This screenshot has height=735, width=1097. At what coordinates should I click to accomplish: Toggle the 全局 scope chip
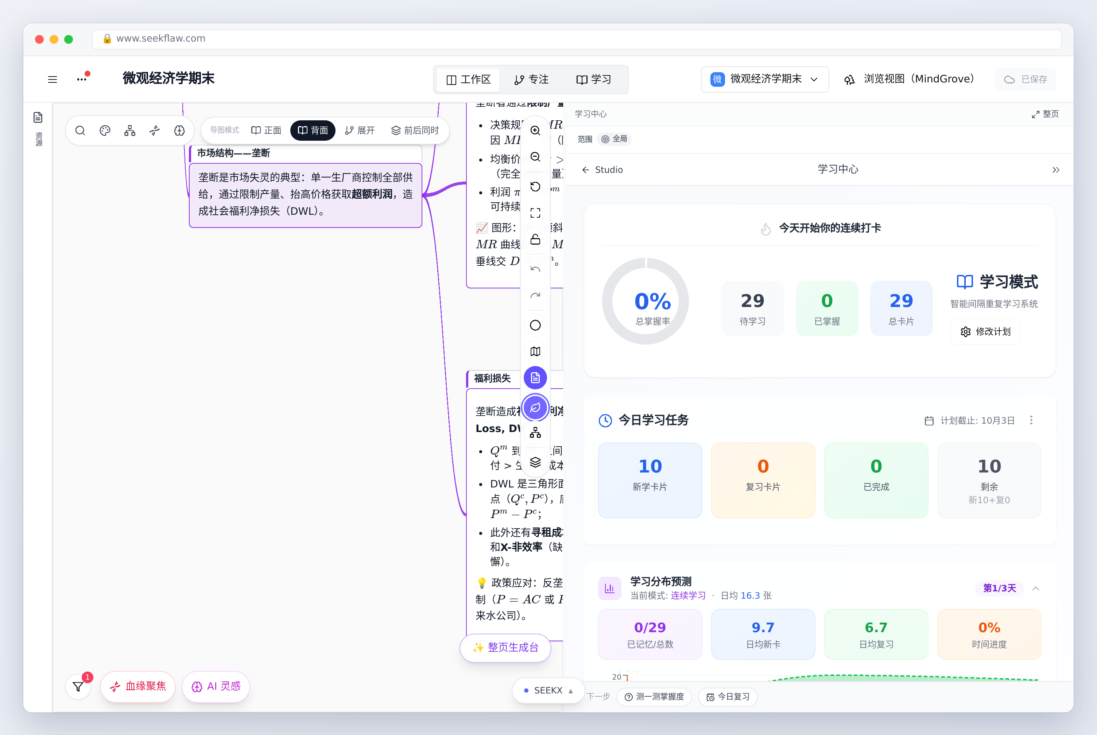(614, 139)
